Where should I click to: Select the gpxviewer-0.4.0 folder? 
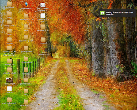[x=43, y=27]
